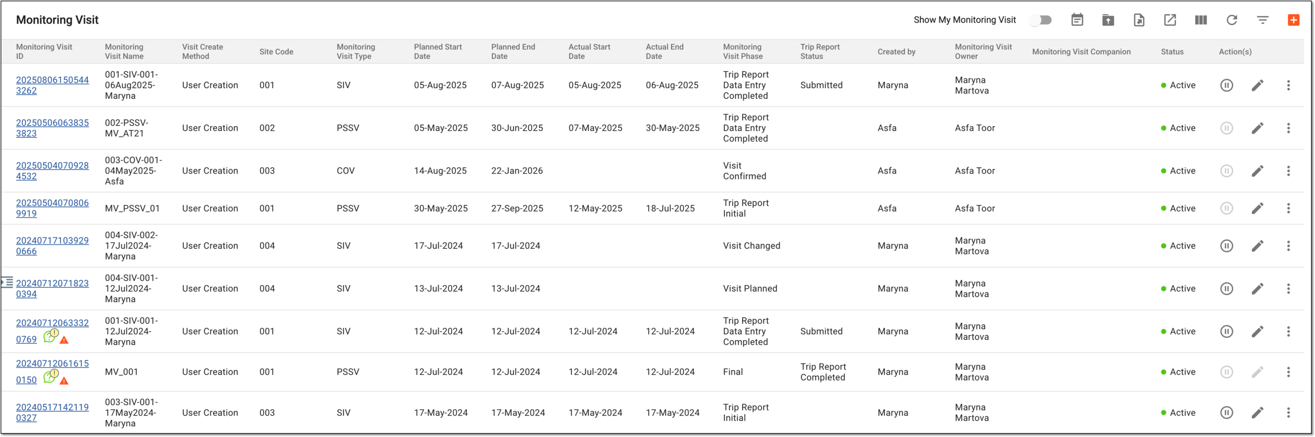Image resolution: width=1315 pixels, height=437 pixels.
Task: Edit visit 003-COV-001-04May2025-Asfa
Action: pos(1258,171)
